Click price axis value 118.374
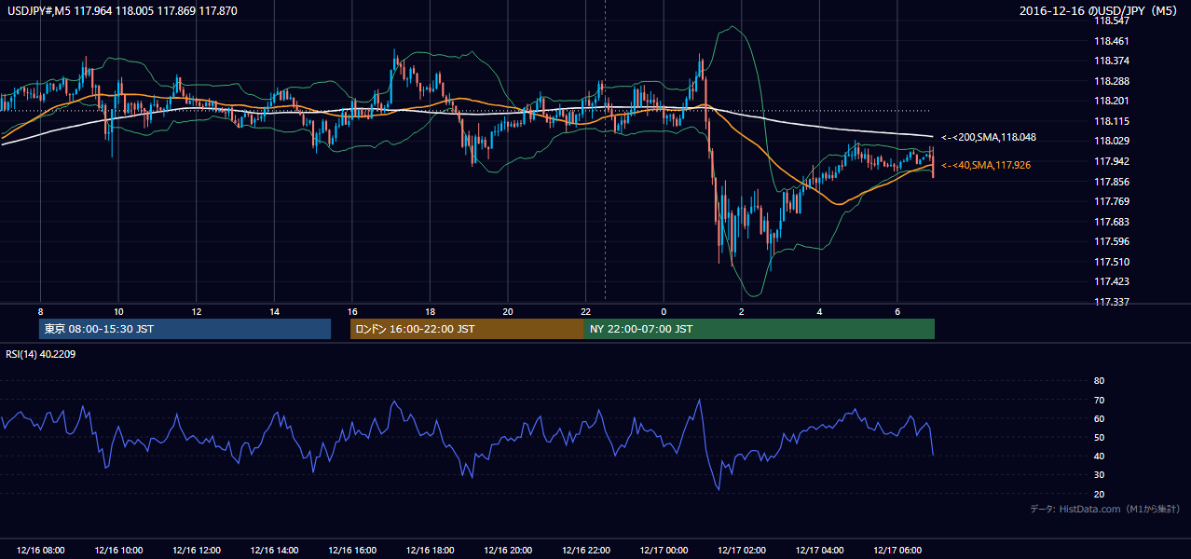The height and width of the screenshot is (559, 1191). click(x=1112, y=61)
